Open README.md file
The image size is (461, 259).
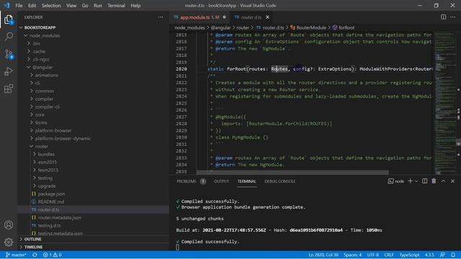click(x=93, y=202)
